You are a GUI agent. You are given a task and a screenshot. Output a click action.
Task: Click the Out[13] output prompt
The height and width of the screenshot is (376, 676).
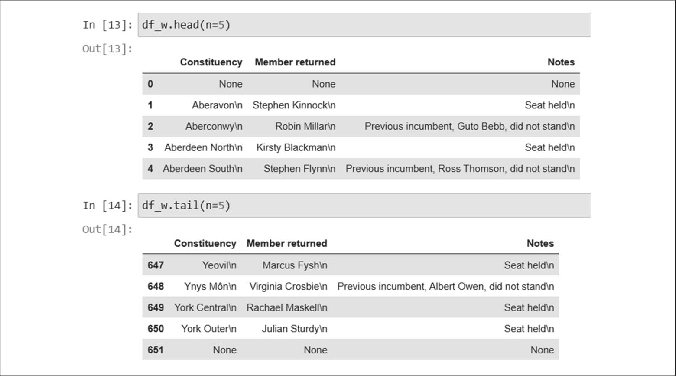click(107, 49)
